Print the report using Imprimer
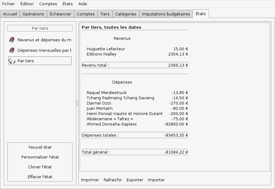This screenshot has height=189, width=275. click(90, 180)
